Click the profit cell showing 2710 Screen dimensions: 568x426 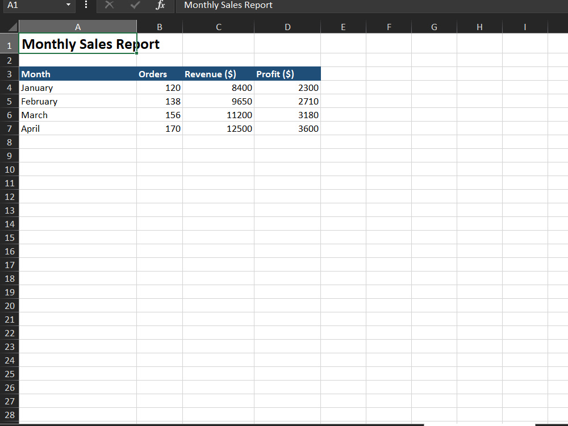coord(287,102)
